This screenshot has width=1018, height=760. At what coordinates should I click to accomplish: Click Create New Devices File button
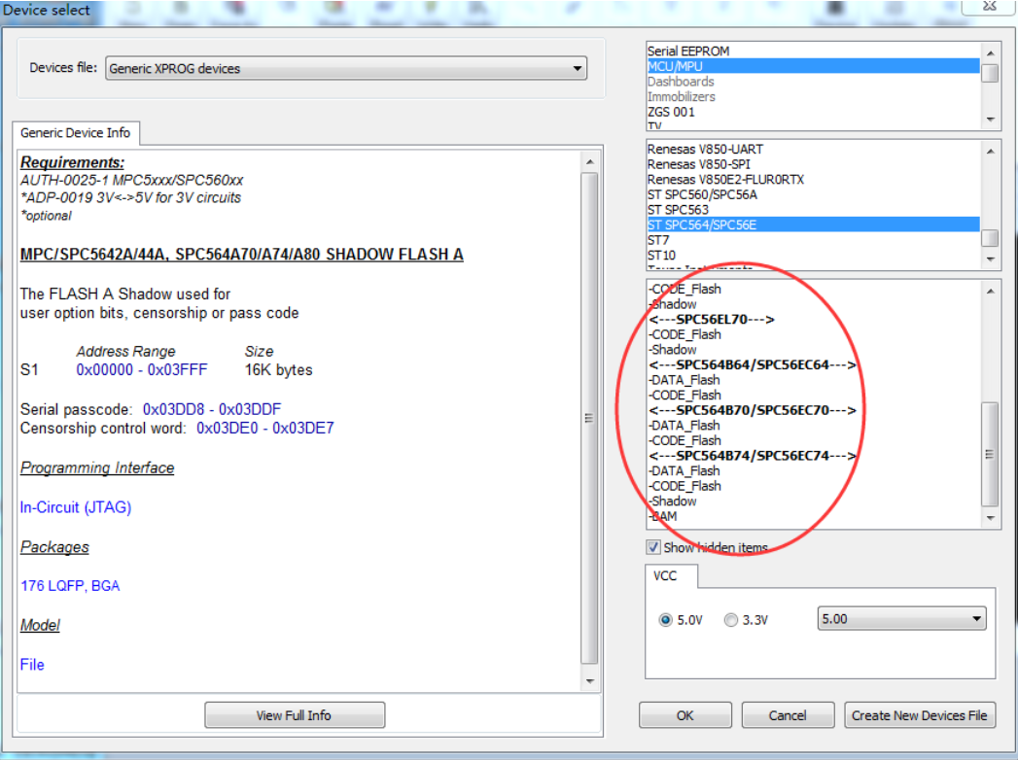coord(920,715)
